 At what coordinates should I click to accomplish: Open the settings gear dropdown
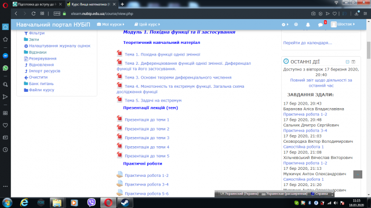tap(285, 24)
